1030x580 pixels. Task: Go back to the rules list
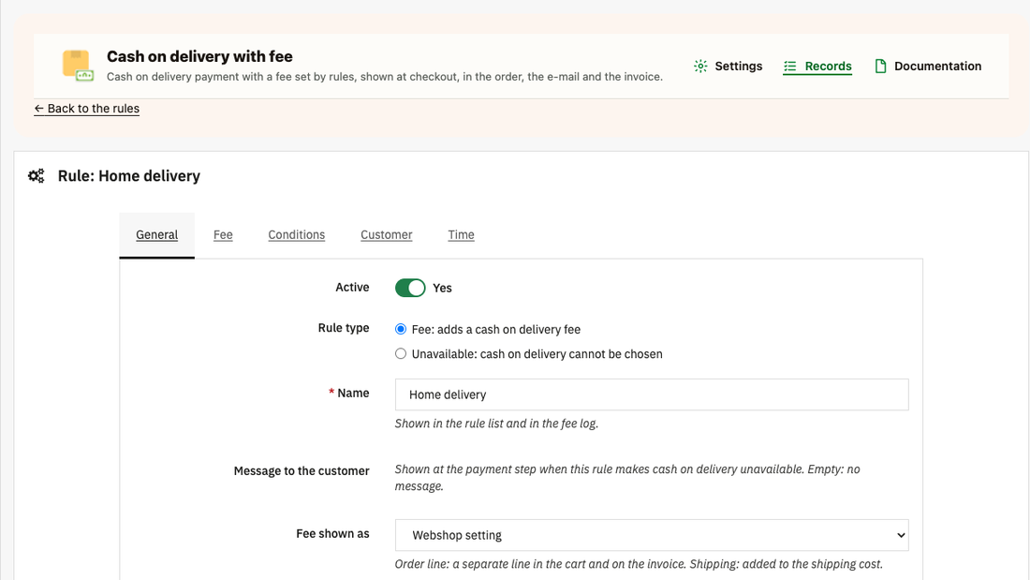[87, 109]
